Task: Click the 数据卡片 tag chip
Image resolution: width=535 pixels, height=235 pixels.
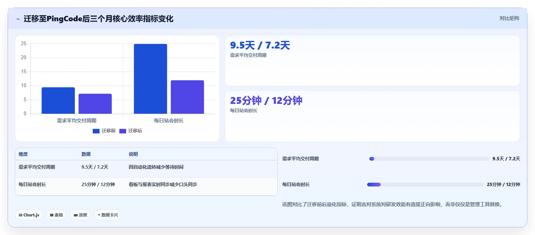Action: tap(108, 215)
